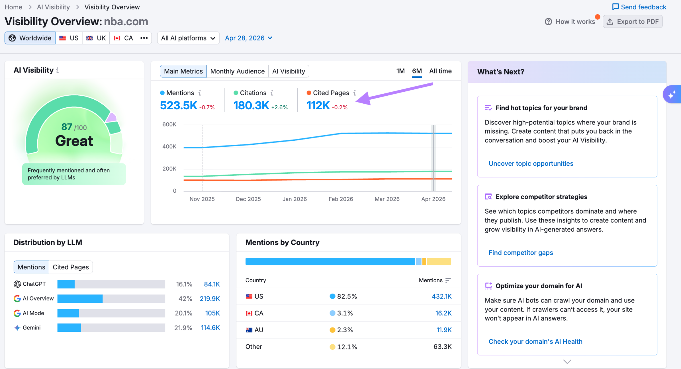This screenshot has width=681, height=369.
Task: Click the Mentions metric info icon
Action: click(x=200, y=93)
